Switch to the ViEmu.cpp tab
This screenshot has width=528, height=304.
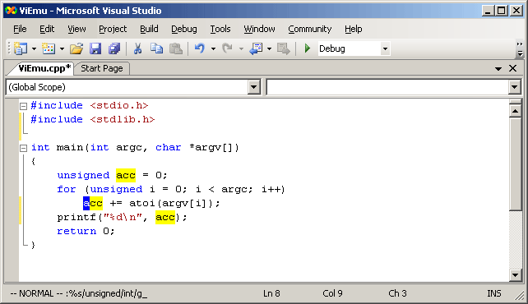point(44,68)
